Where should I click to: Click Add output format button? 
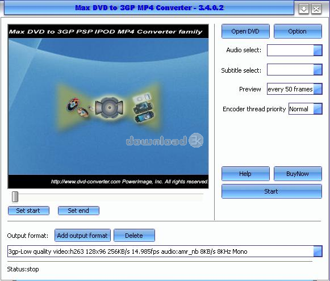tap(82, 236)
